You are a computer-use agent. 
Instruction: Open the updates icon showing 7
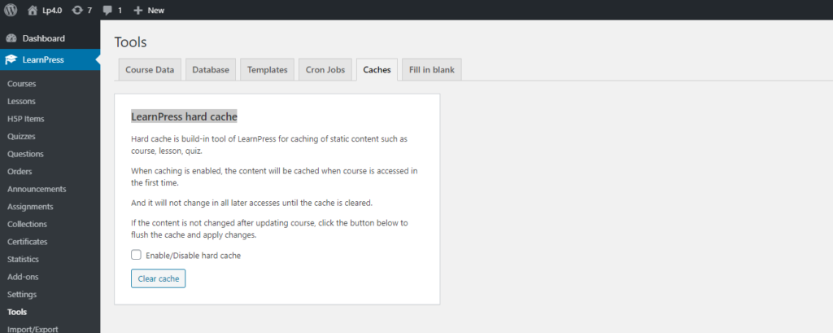click(x=77, y=10)
